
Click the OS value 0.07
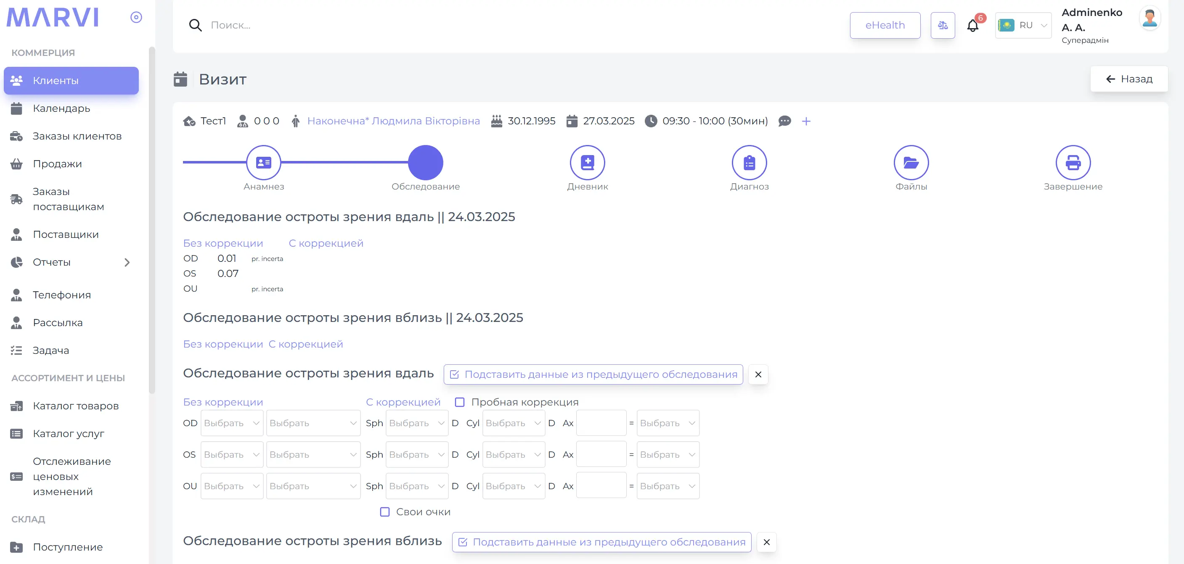click(228, 274)
